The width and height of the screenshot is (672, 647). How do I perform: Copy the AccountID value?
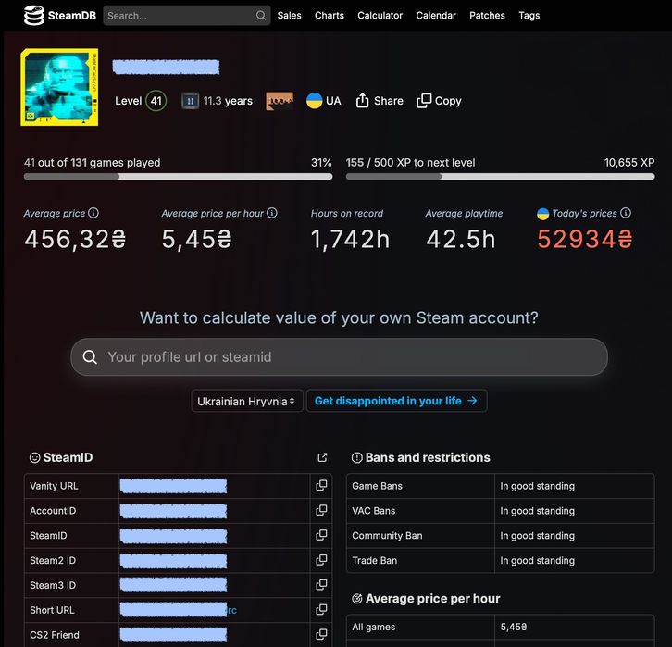[x=321, y=510]
